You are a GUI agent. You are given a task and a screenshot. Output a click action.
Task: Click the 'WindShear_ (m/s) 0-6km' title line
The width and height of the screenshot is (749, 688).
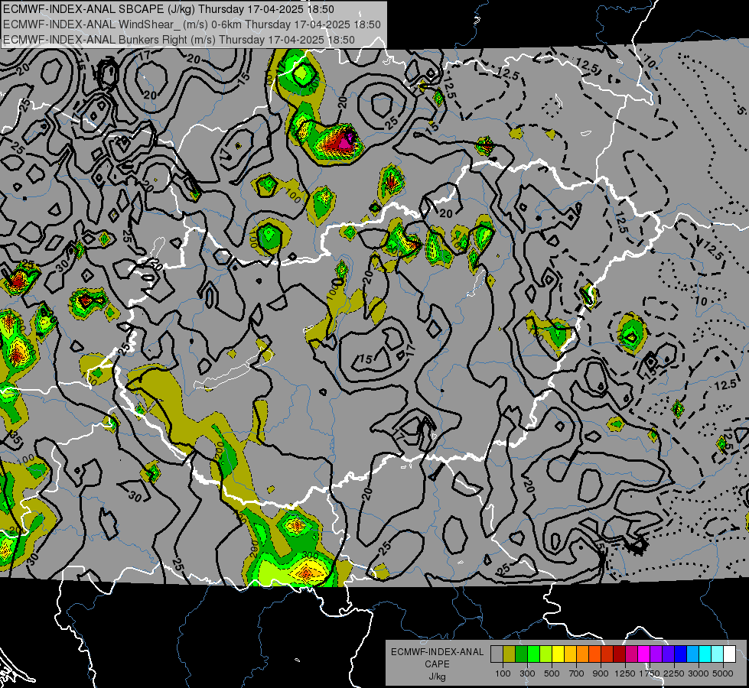pyautogui.click(x=191, y=24)
